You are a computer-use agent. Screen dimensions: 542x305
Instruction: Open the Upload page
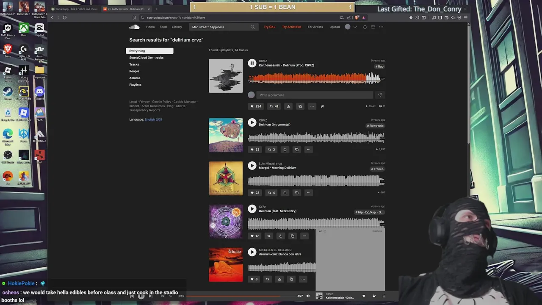coord(335,27)
